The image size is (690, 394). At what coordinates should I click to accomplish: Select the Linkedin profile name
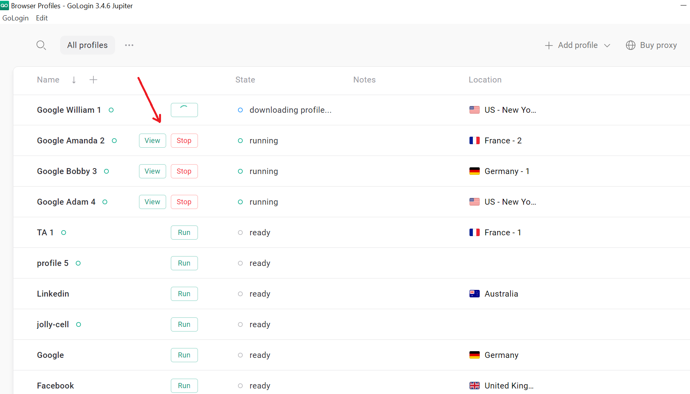[53, 294]
